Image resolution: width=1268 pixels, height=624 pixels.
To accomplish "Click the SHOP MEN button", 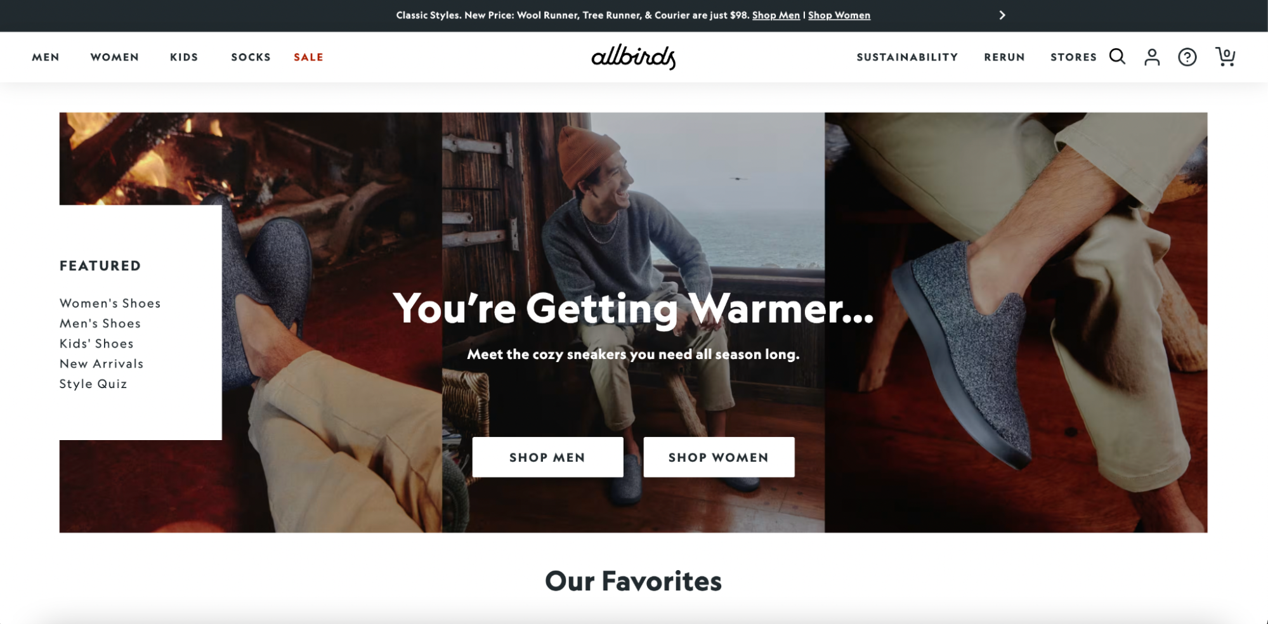I will click(547, 457).
